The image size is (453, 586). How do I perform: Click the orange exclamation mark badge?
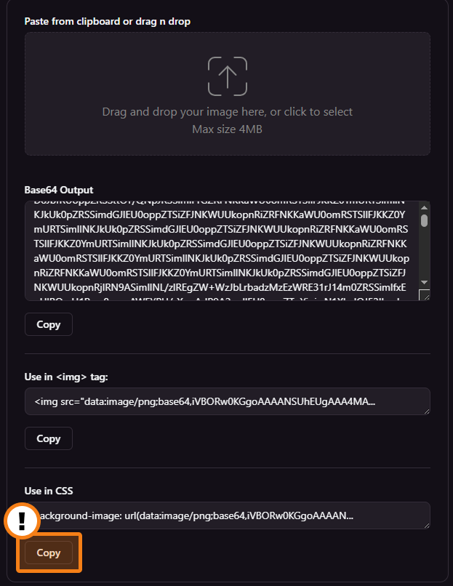click(x=23, y=521)
